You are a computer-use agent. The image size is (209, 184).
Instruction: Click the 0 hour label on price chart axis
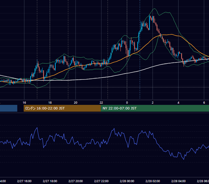(x=127, y=103)
